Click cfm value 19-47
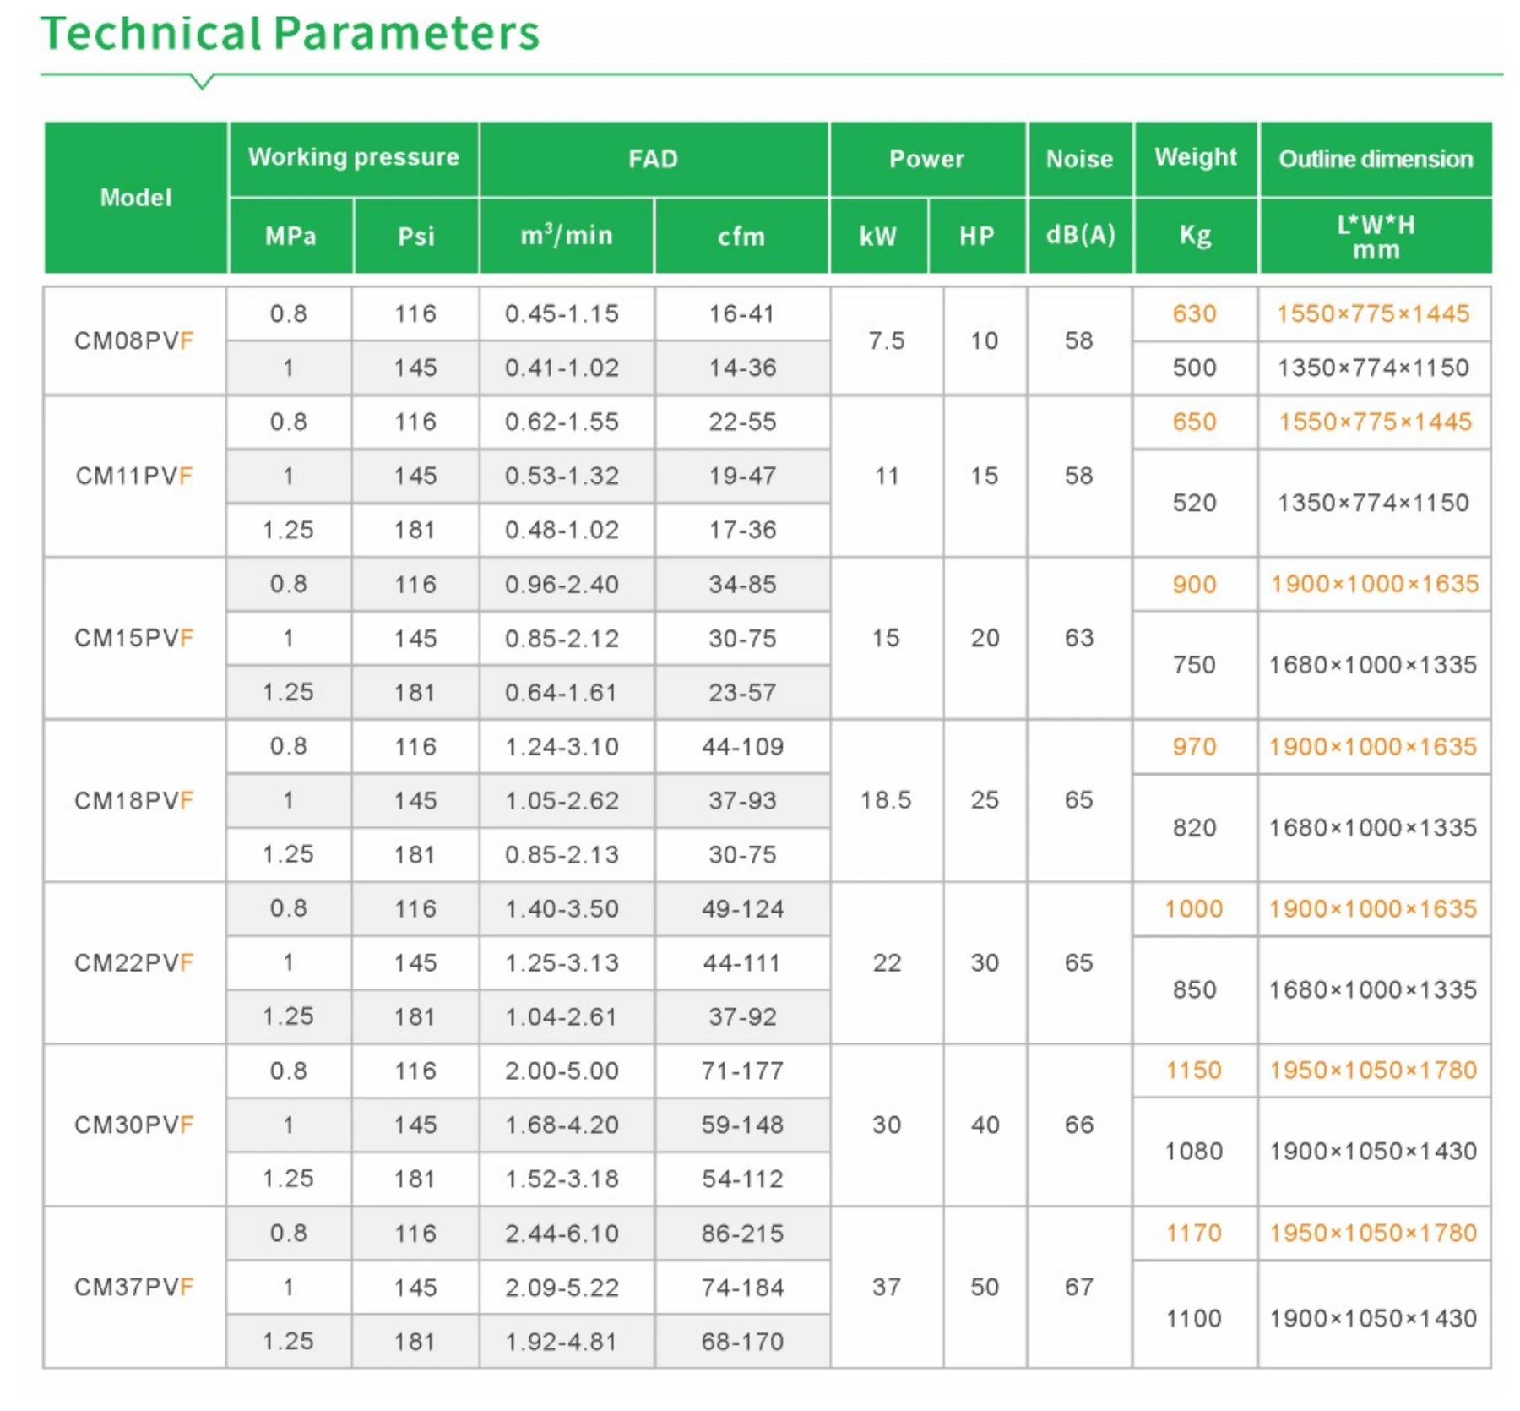The height and width of the screenshot is (1411, 1520). pyautogui.click(x=741, y=476)
